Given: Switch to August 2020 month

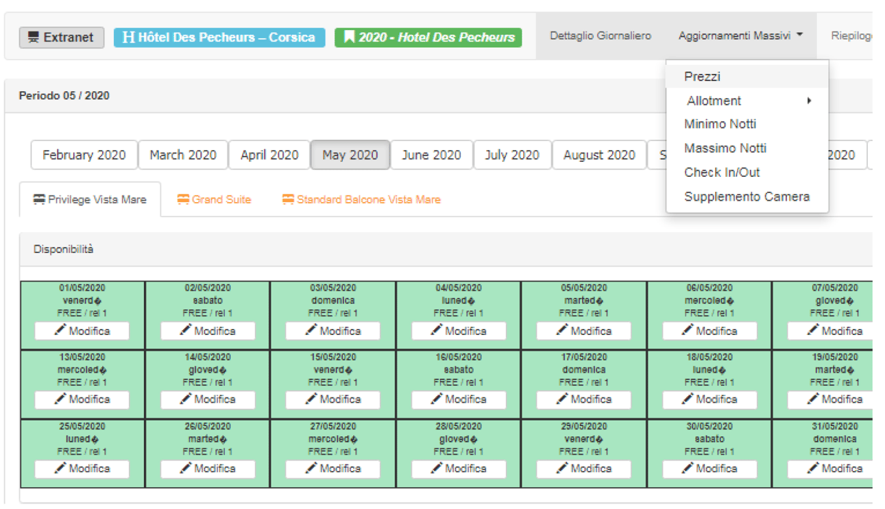Looking at the screenshot, I should [599, 155].
